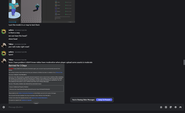Image resolution: width=185 pixels, height=113 pixels.
Task: Click the chat vertical scrollbar thumb
Action: [x=184, y=62]
